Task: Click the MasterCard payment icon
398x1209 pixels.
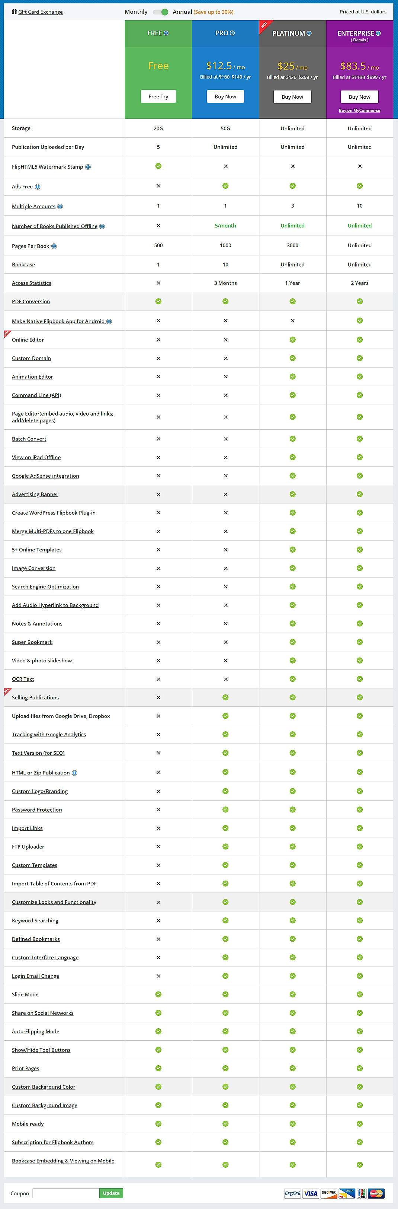Action: 376,1193
